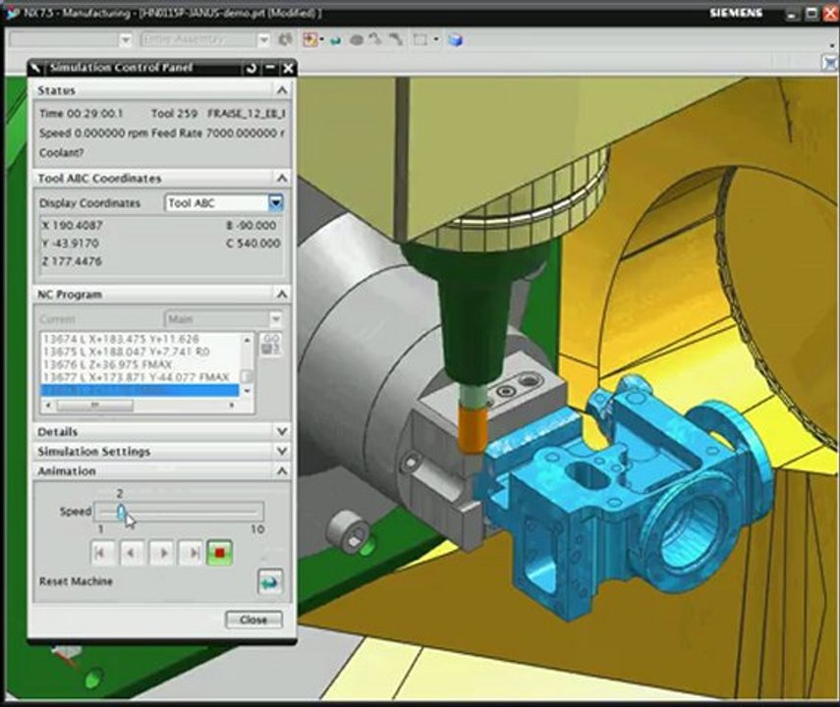Click the Reset Machine icon

coord(270,581)
